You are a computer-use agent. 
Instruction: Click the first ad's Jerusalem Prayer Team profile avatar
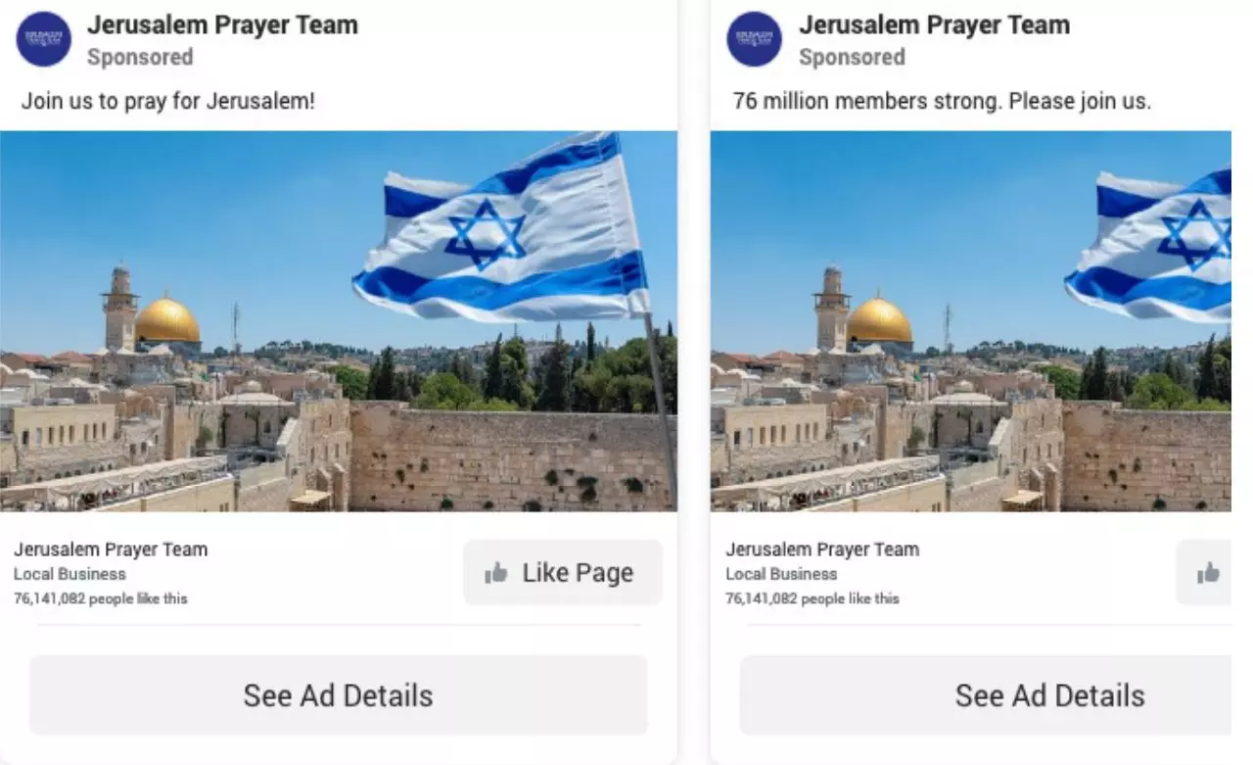[x=44, y=39]
